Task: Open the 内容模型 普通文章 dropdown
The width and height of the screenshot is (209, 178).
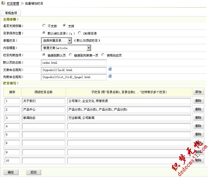Action: tap(66, 48)
